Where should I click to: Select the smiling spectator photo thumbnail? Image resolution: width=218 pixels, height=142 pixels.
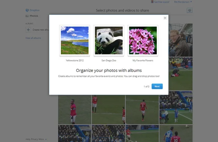point(180,40)
